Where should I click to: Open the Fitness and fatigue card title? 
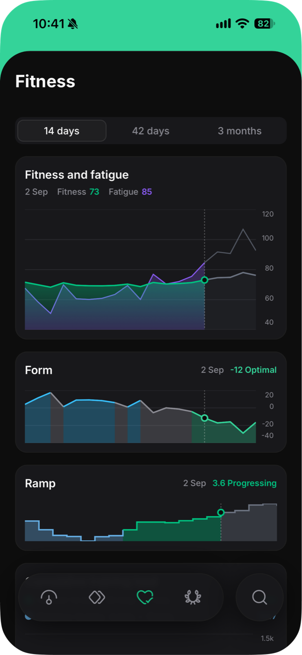tap(77, 175)
